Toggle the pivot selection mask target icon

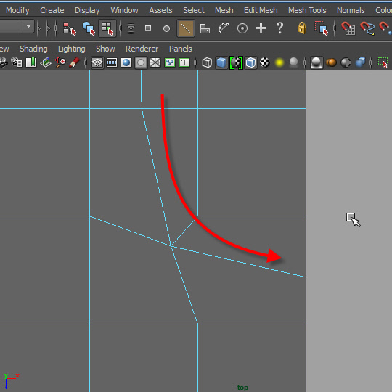(242, 28)
